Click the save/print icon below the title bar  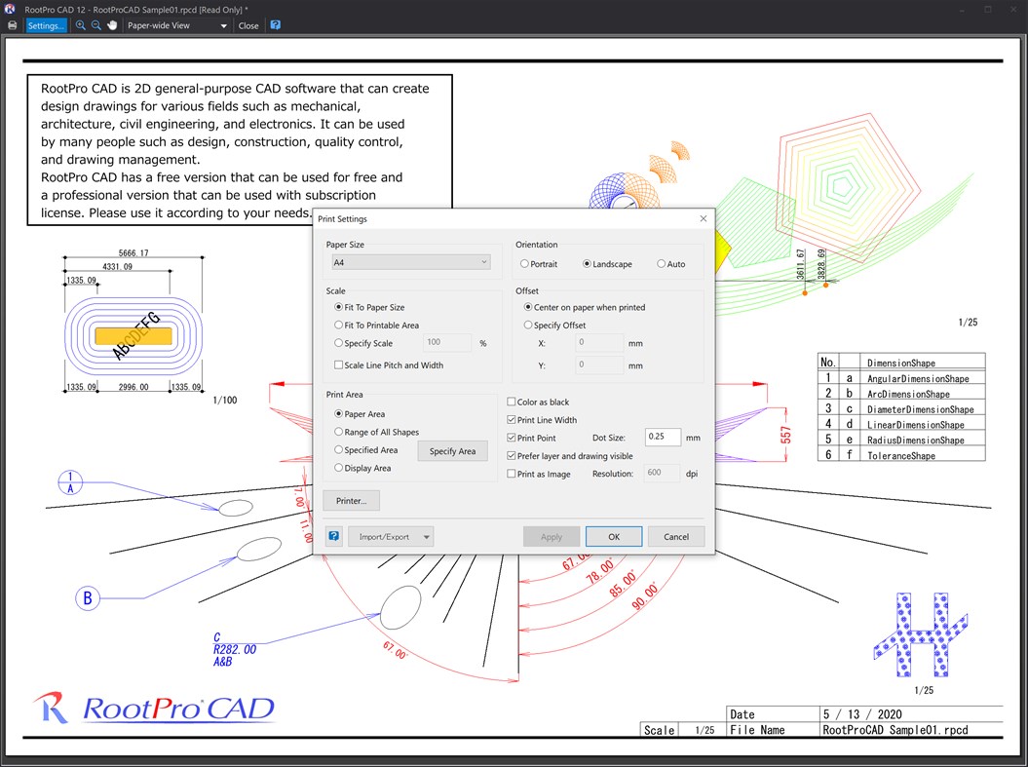pos(12,25)
